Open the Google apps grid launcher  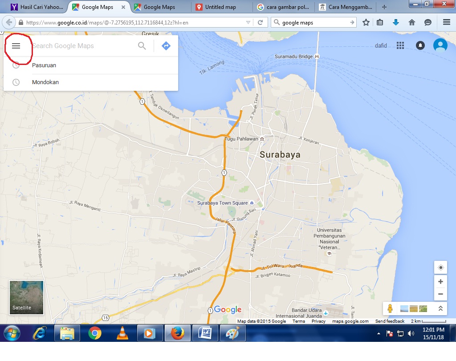(x=400, y=45)
